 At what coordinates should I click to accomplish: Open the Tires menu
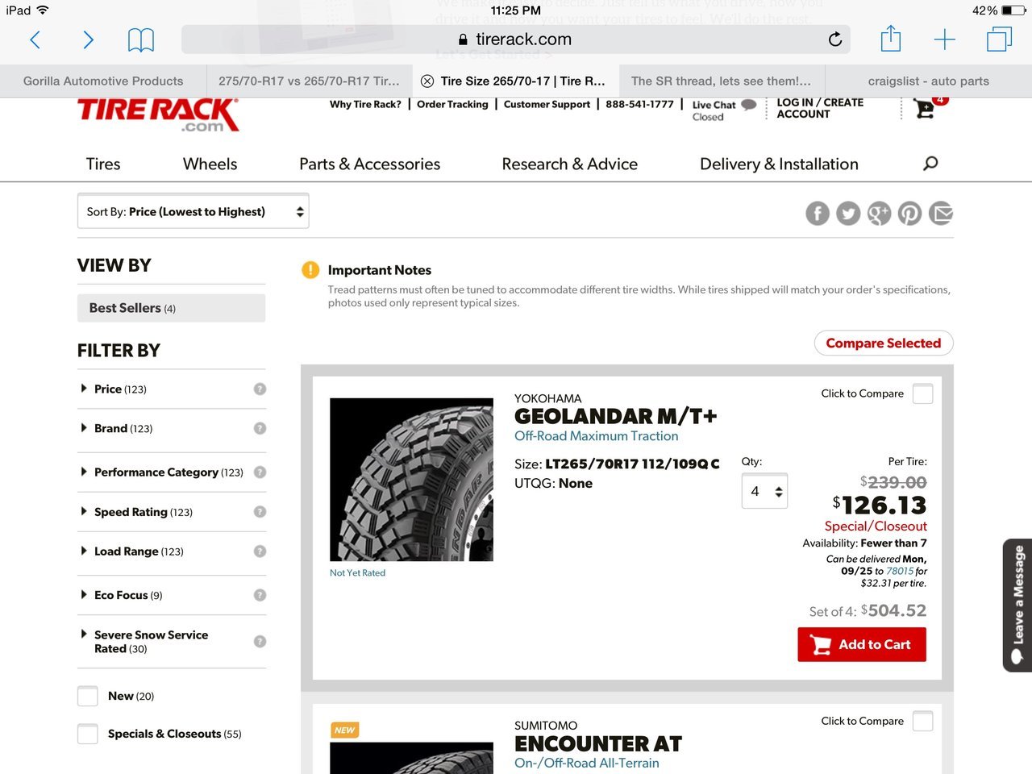tap(103, 164)
